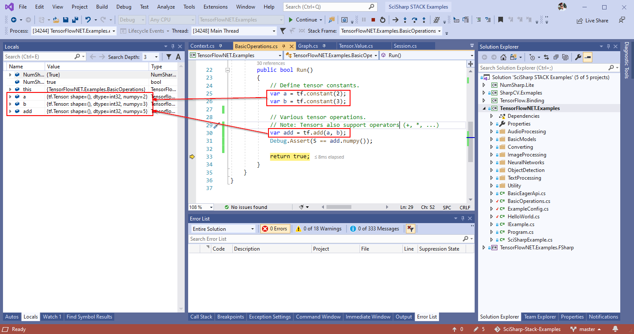This screenshot has height=334, width=634.
Task: Click the Continue button
Action: [303, 20]
